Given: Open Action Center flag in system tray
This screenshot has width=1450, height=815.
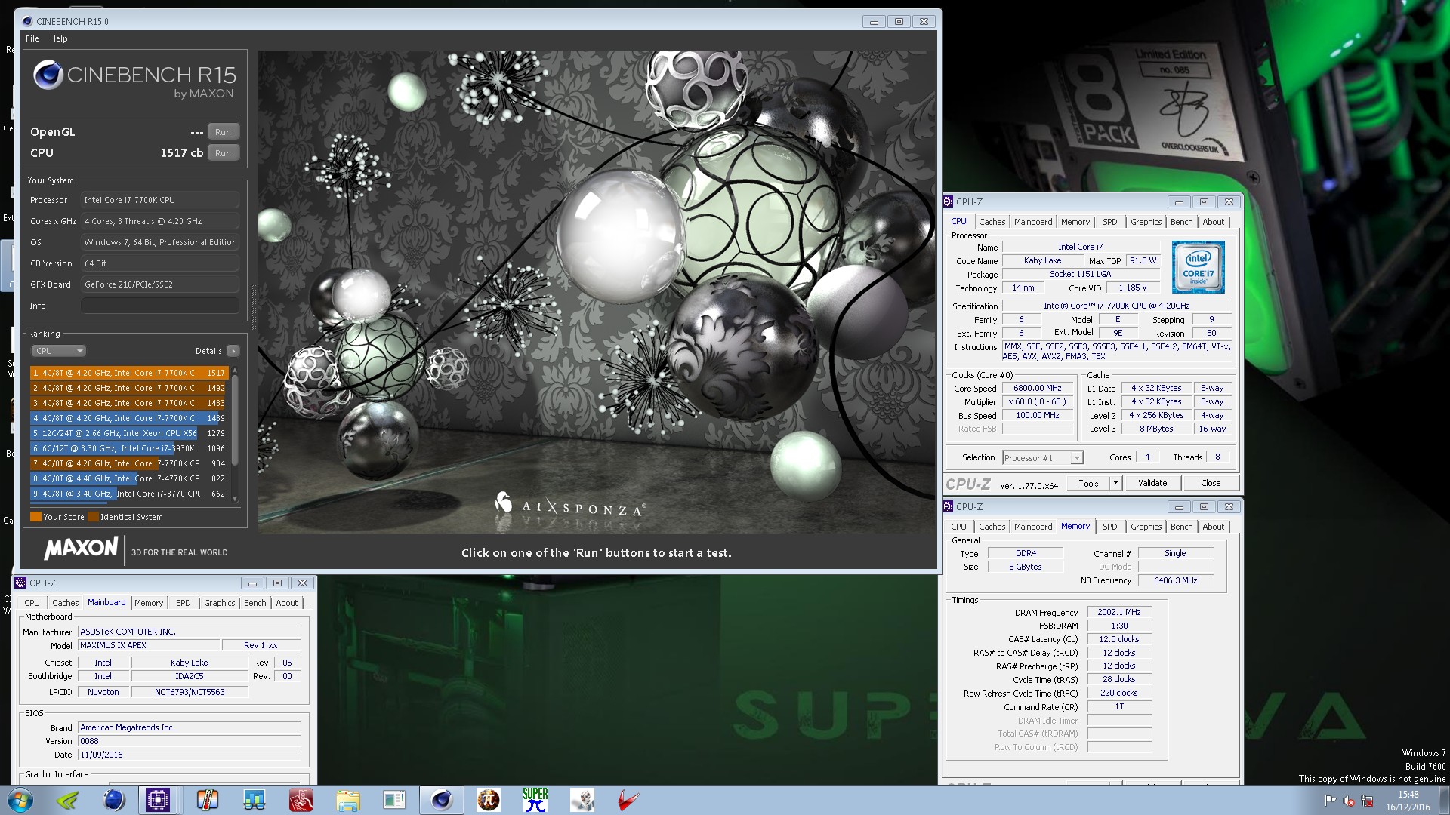Looking at the screenshot, I should [1331, 800].
